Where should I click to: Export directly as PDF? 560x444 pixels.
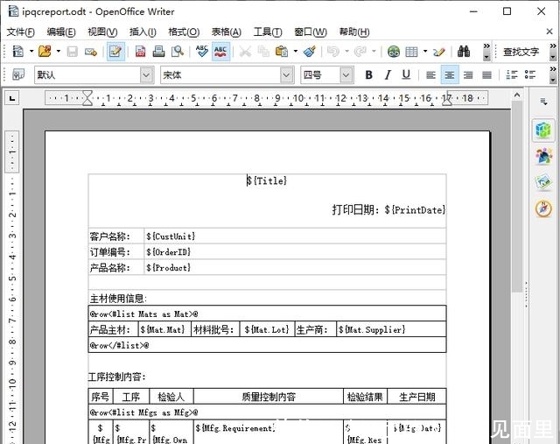140,52
